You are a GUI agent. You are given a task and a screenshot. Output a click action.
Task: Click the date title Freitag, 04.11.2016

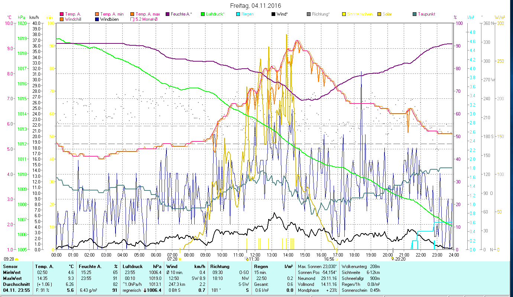coord(256,6)
